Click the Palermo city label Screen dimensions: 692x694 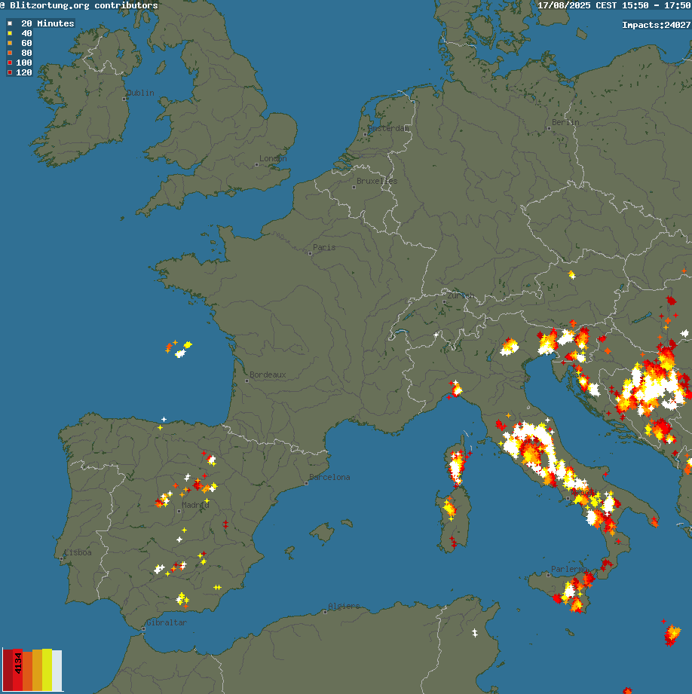tap(569, 568)
